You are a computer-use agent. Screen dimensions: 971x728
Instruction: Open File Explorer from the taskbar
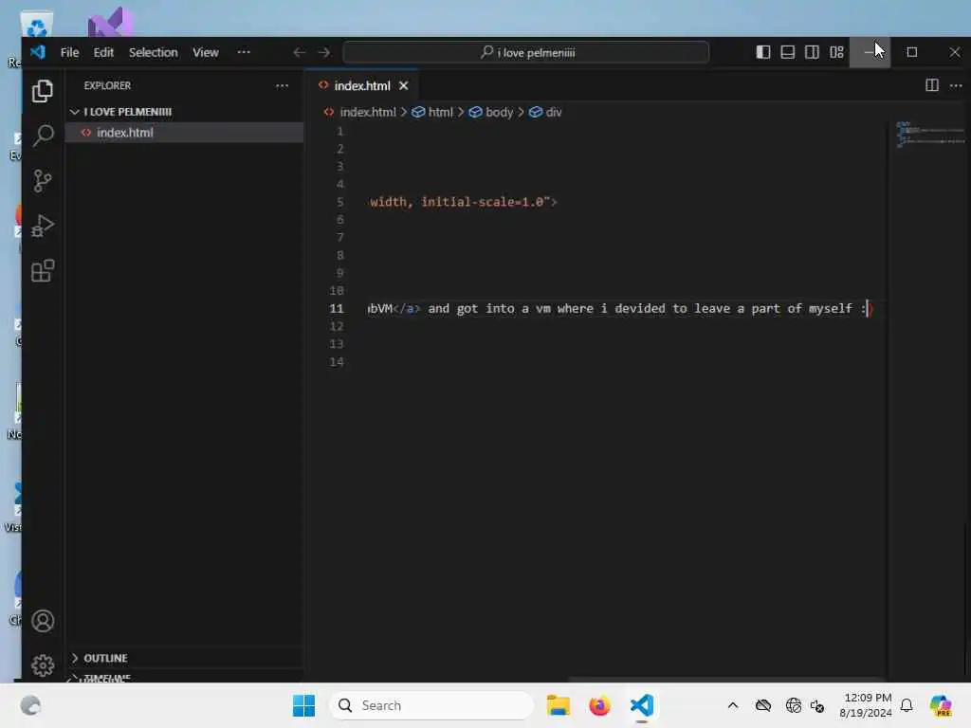pyautogui.click(x=558, y=705)
